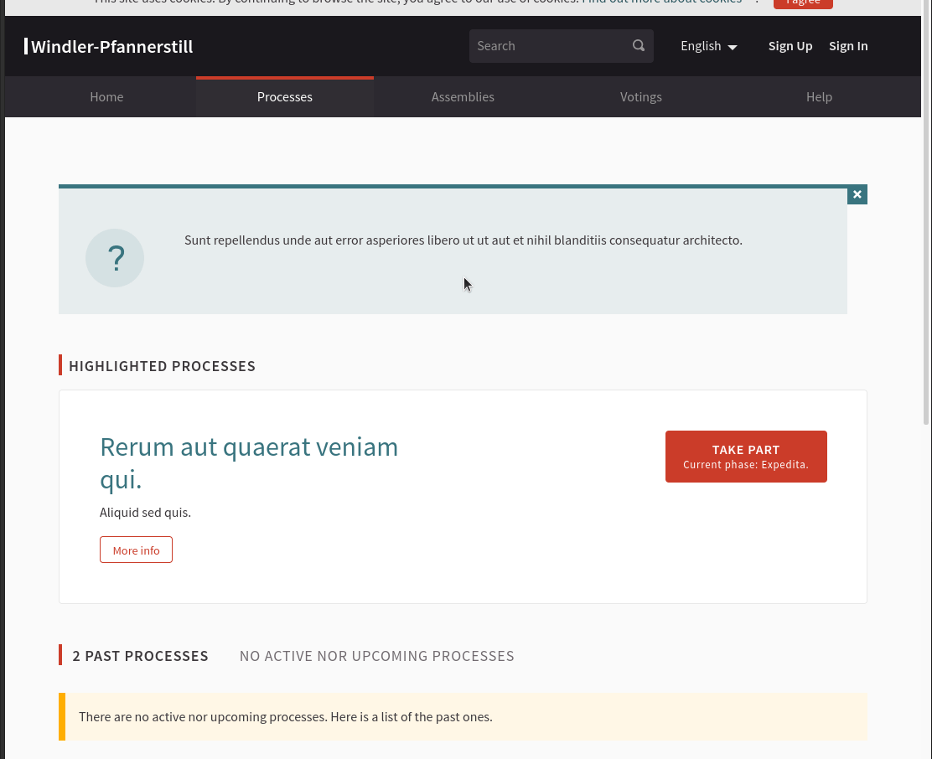The width and height of the screenshot is (932, 759).
Task: Click the Take Part button
Action: (x=746, y=457)
